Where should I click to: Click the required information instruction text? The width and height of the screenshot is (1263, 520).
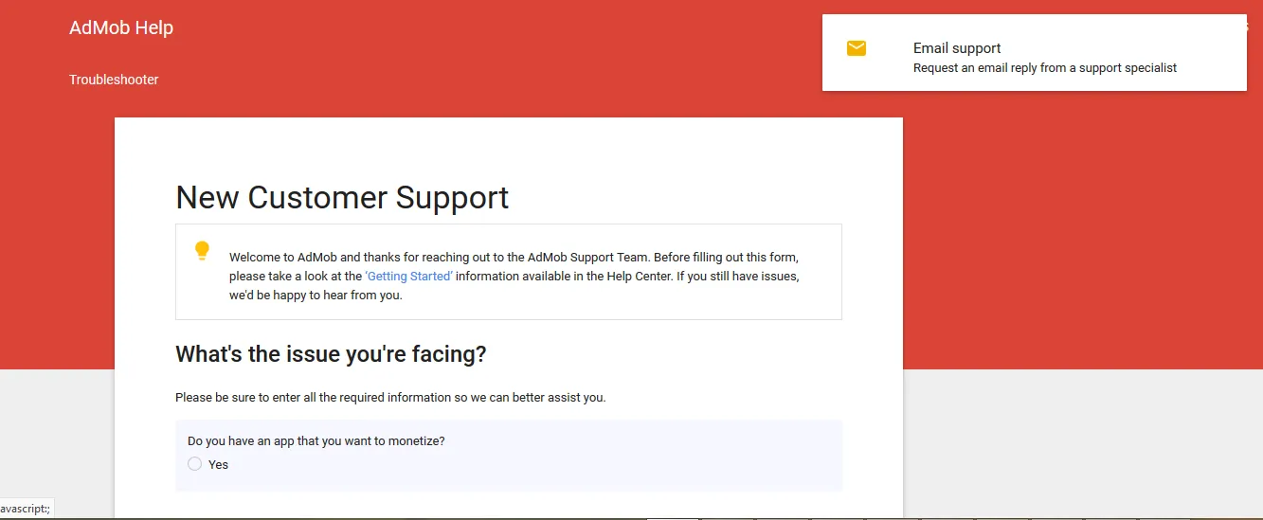(390, 398)
